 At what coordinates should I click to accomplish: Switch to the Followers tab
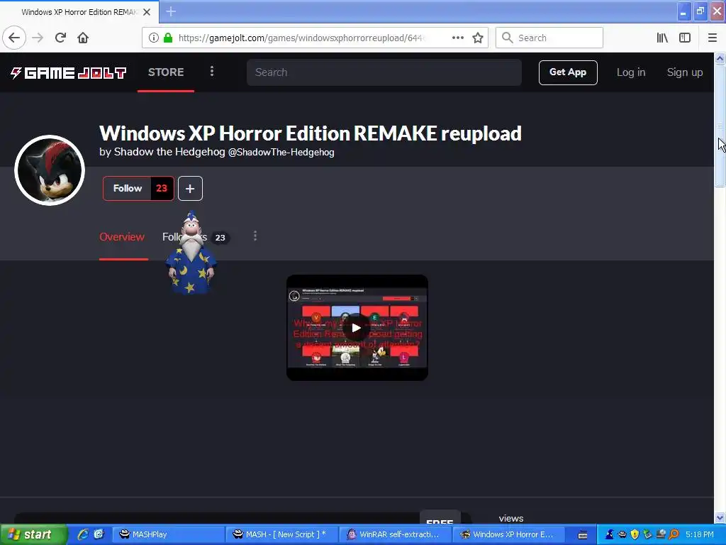[184, 237]
